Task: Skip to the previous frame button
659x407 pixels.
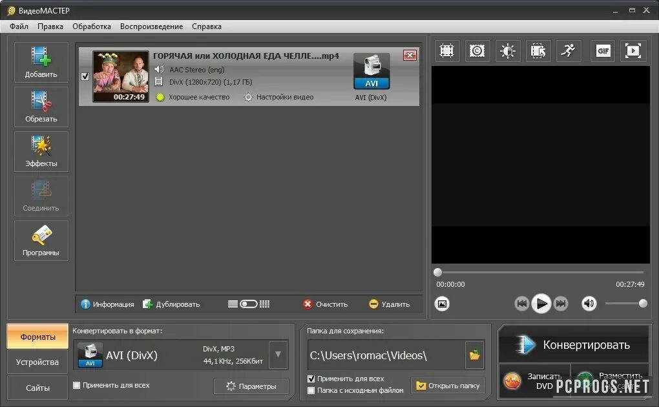Action: tap(521, 303)
